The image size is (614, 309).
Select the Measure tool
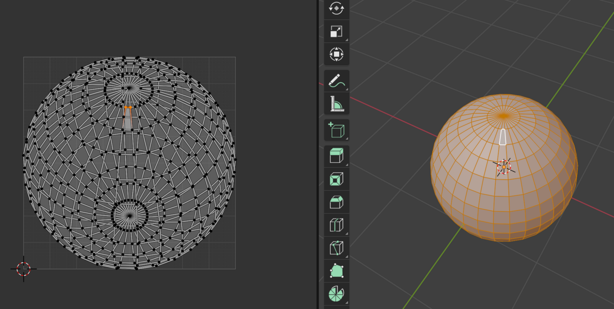pos(336,103)
